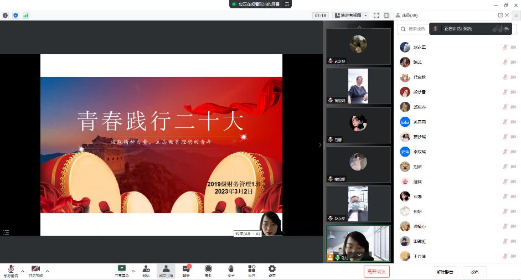The height and width of the screenshot is (280, 521).
Task: Start recording with the 录制 button
Action: 208,270
